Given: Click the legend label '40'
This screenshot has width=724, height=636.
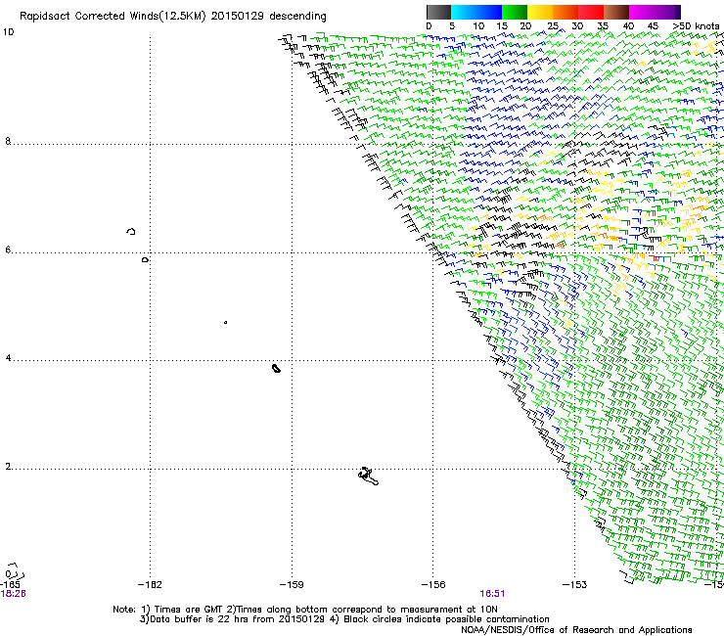Looking at the screenshot, I should 628,25.
